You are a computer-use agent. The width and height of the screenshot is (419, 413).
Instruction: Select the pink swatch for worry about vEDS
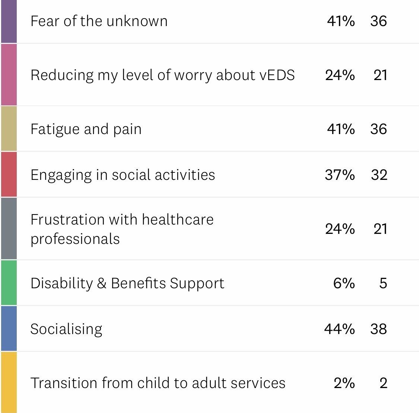pyautogui.click(x=9, y=75)
